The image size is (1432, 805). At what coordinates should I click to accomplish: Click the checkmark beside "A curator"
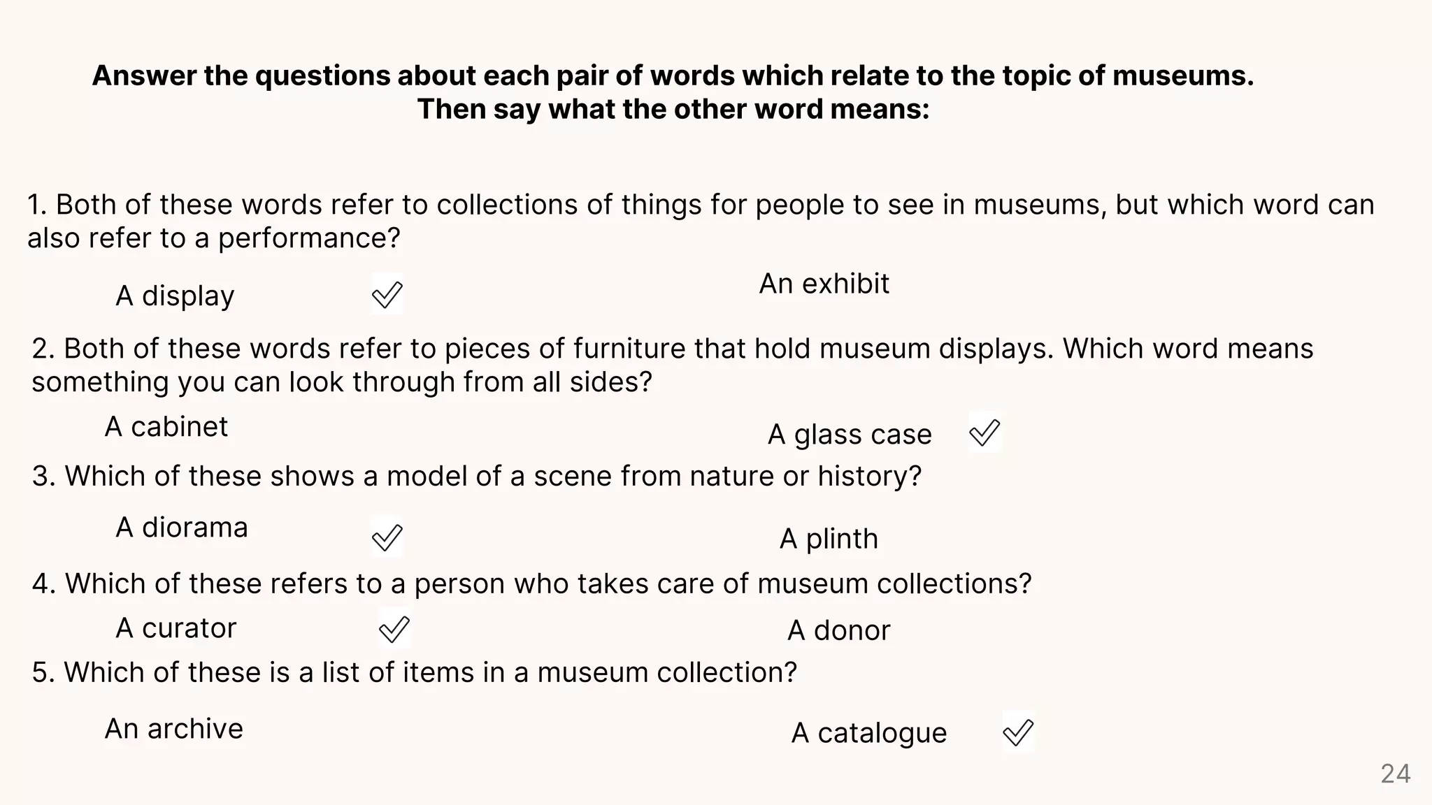(x=394, y=629)
